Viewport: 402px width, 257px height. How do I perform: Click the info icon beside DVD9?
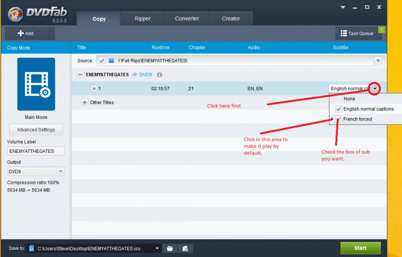click(159, 75)
